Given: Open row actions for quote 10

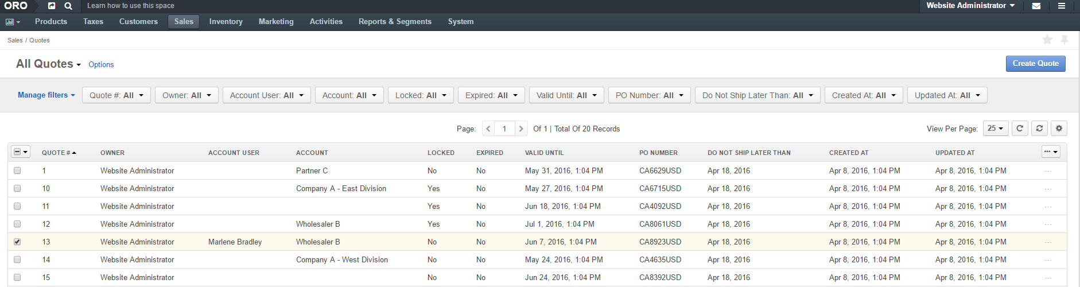Looking at the screenshot, I should (x=1048, y=189).
